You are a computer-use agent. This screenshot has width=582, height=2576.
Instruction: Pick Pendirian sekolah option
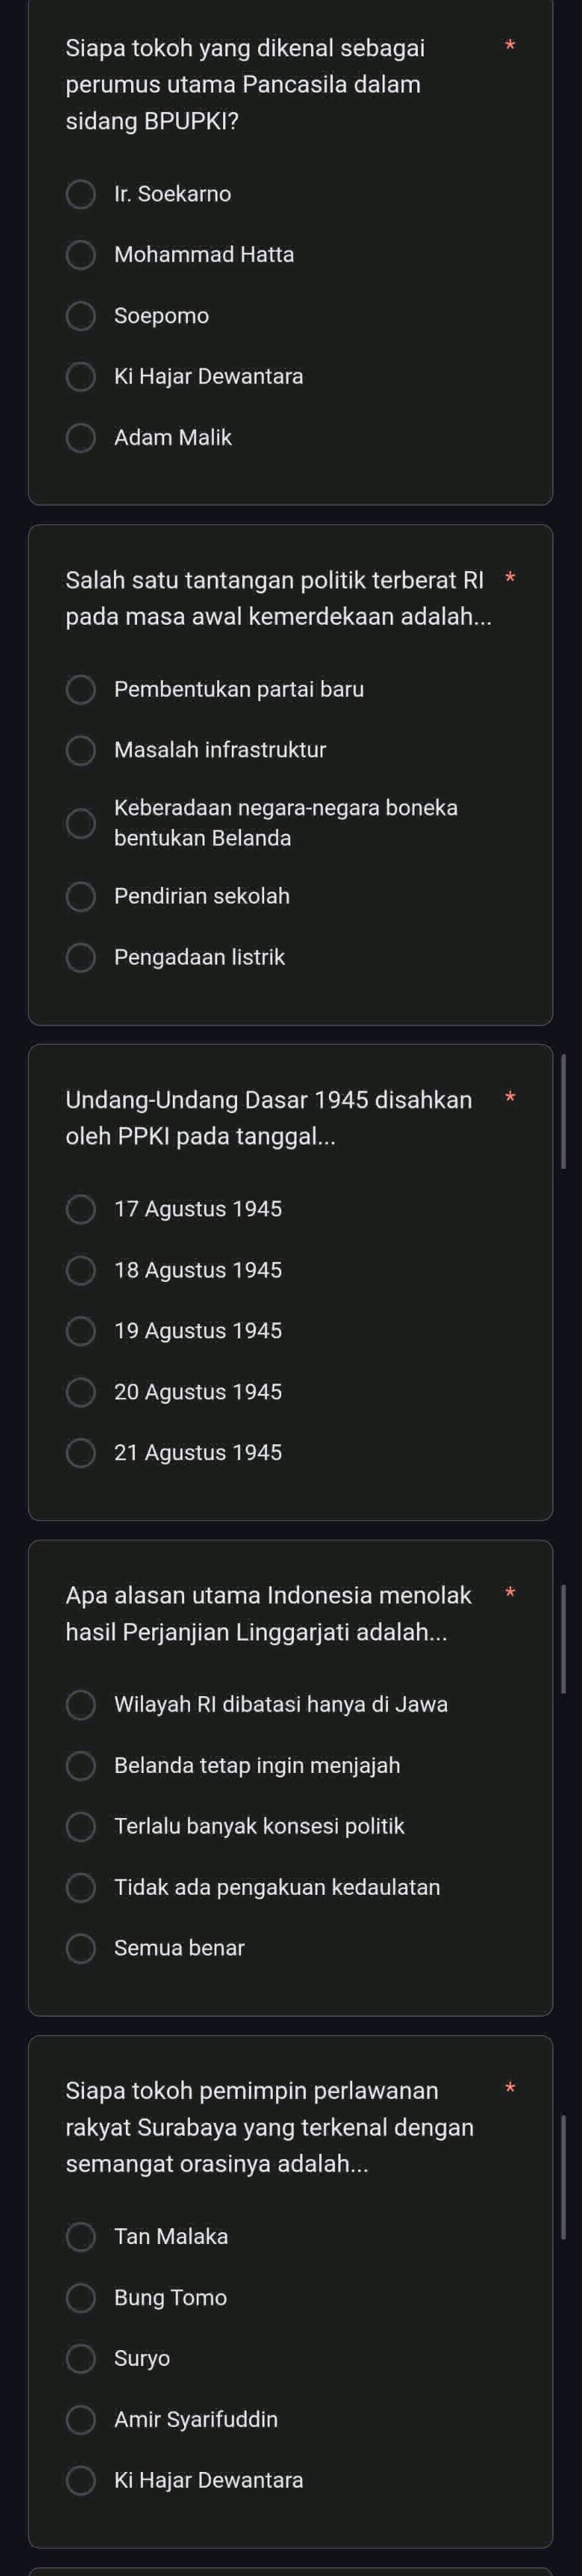(80, 897)
